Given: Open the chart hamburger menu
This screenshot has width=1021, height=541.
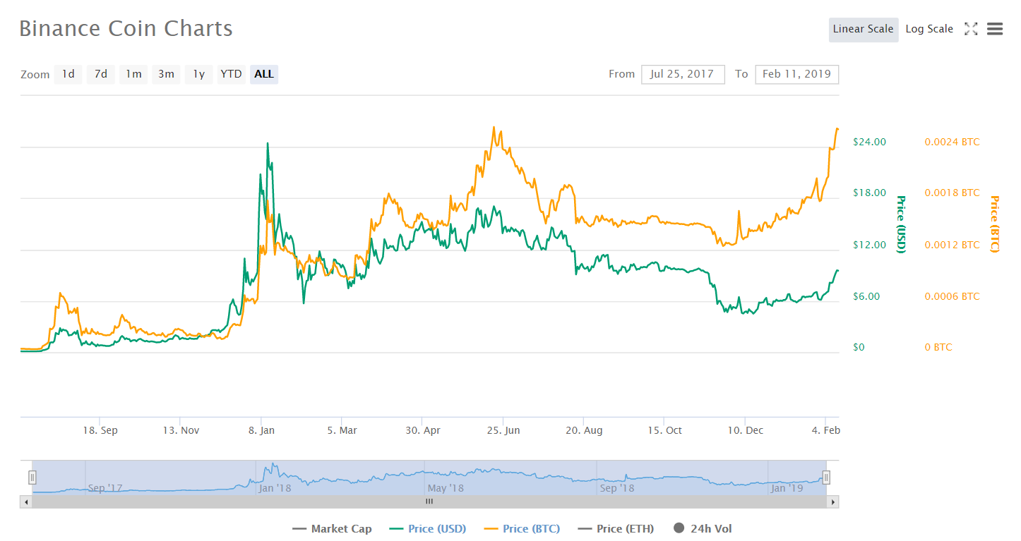Looking at the screenshot, I should (x=995, y=29).
